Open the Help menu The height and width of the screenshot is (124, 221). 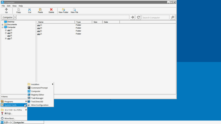coord(20,6)
